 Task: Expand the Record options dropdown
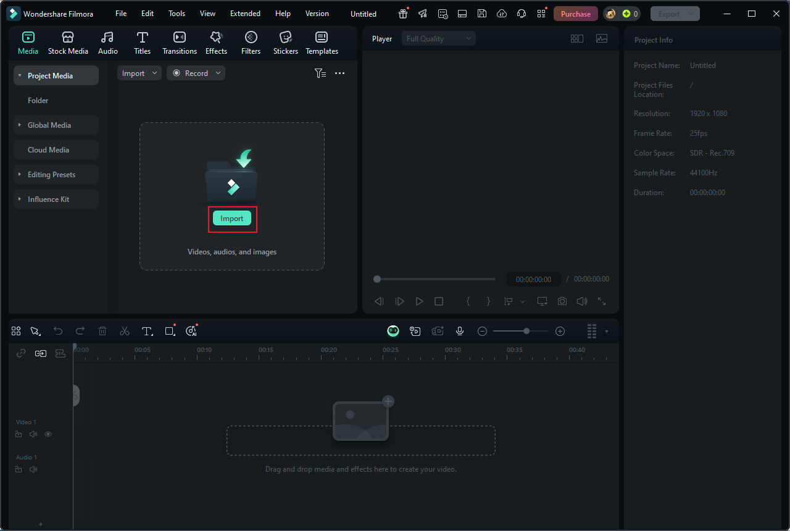pyautogui.click(x=218, y=73)
